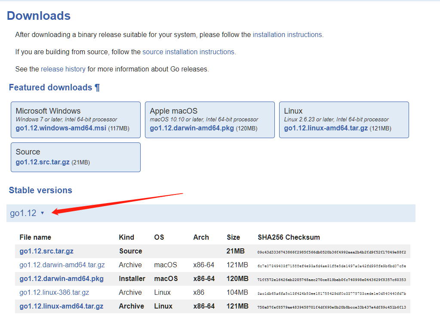Click the Kind column header
The width and height of the screenshot is (440, 315).
pyautogui.click(x=126, y=238)
